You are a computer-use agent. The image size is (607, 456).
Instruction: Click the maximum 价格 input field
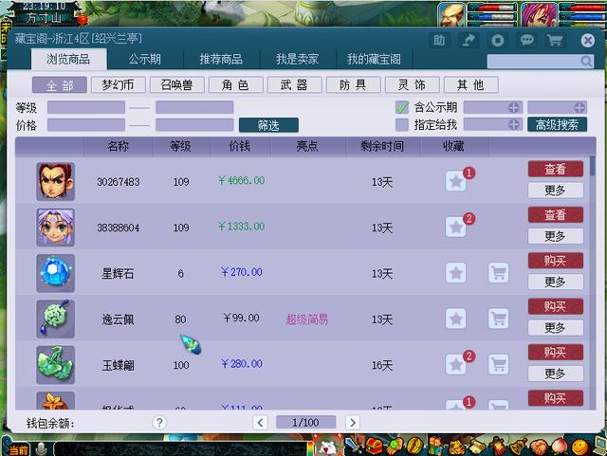[194, 125]
